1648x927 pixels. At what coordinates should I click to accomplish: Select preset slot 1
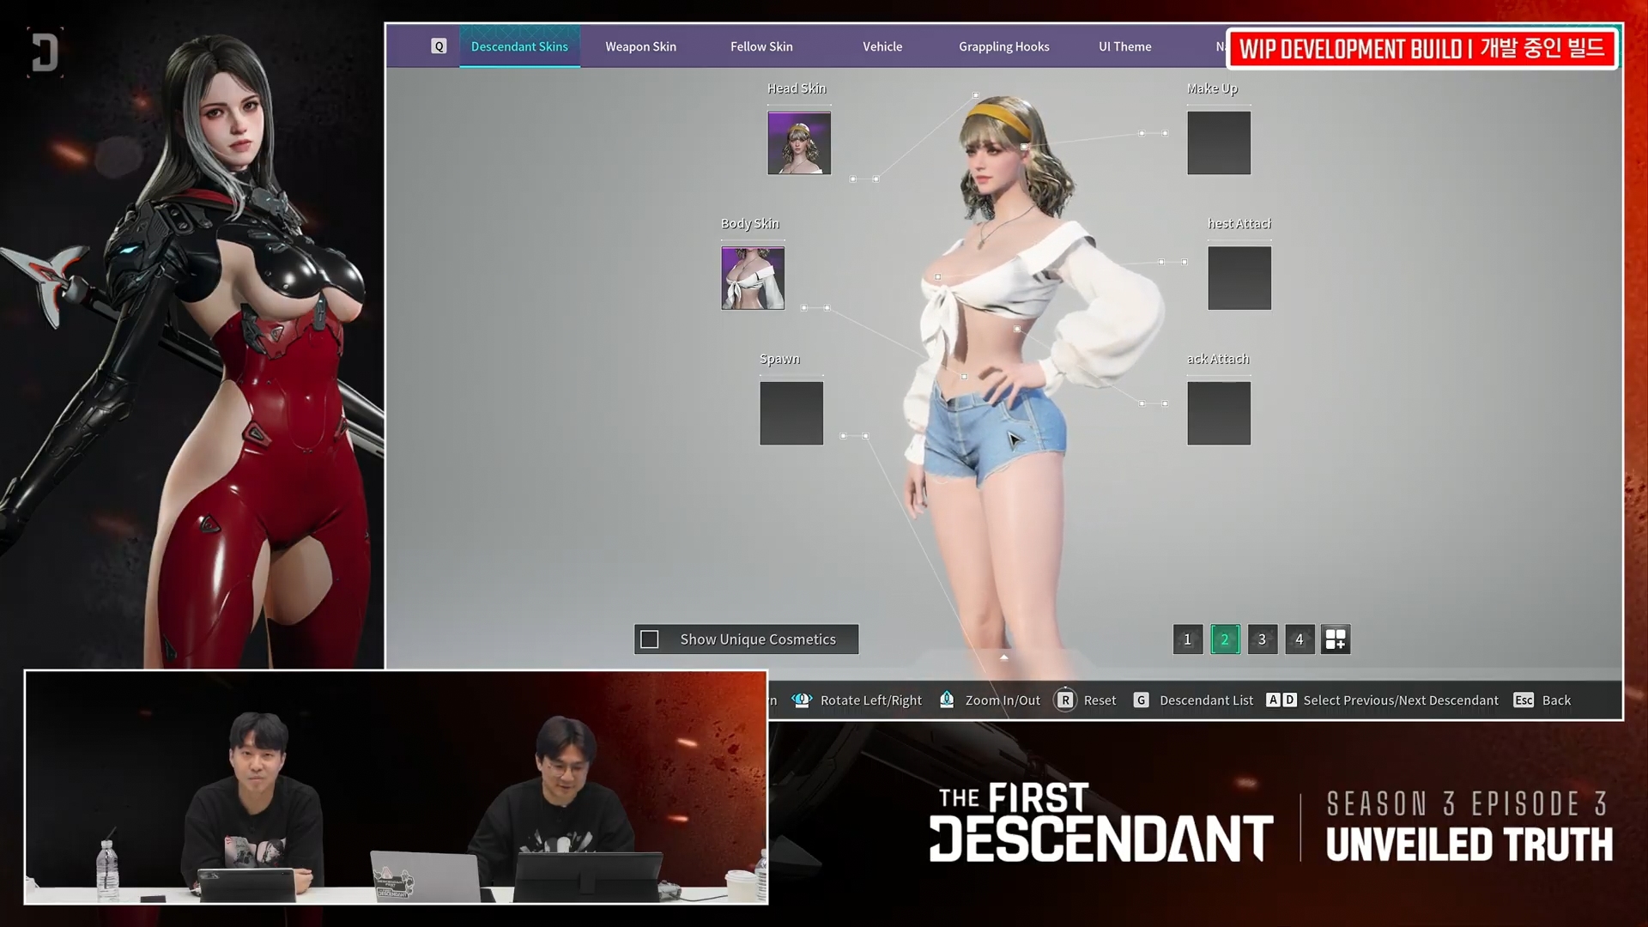point(1187,639)
